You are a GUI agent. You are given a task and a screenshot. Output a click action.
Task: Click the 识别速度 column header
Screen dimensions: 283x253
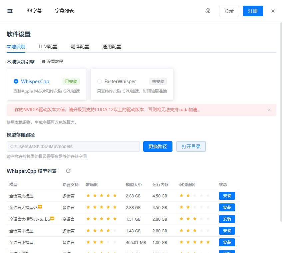[187, 185]
